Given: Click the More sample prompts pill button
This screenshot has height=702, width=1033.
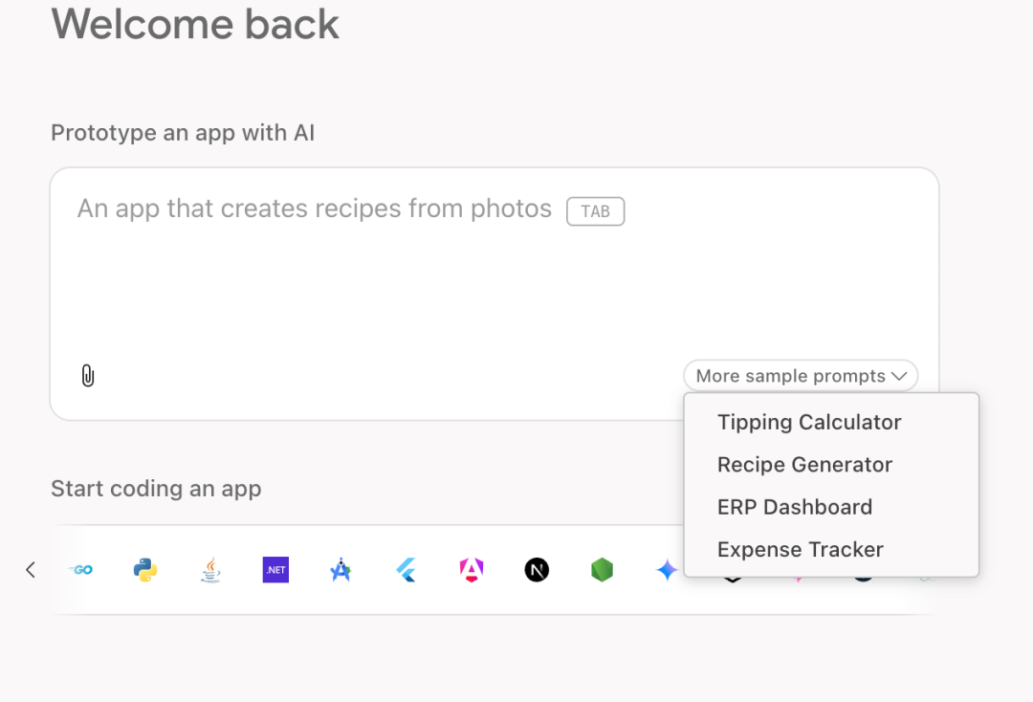Looking at the screenshot, I should tap(800, 375).
